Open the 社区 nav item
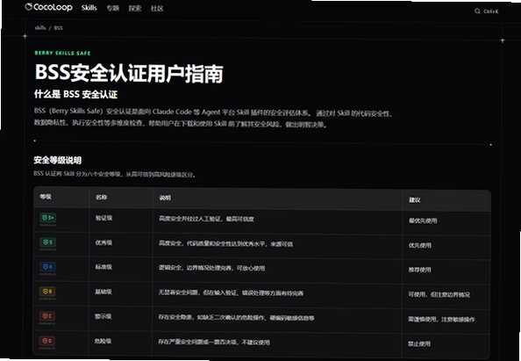Image resolution: width=521 pixels, height=361 pixels. [x=157, y=9]
